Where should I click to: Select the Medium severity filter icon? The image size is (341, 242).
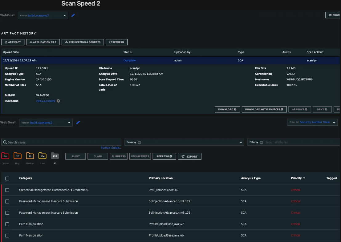pyautogui.click(x=30, y=156)
